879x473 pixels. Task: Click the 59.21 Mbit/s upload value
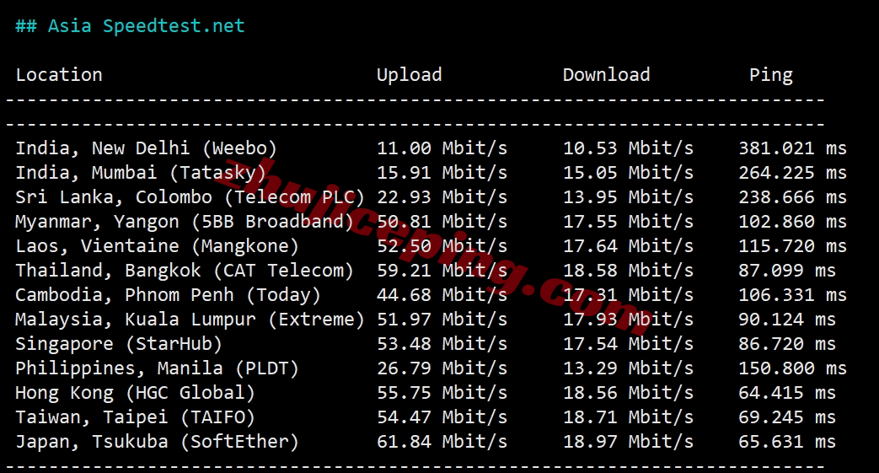442,271
